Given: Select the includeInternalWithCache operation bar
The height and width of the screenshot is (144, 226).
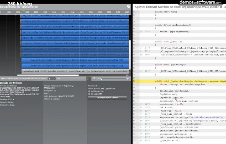Looking at the screenshot, I should pyautogui.click(x=75, y=21).
